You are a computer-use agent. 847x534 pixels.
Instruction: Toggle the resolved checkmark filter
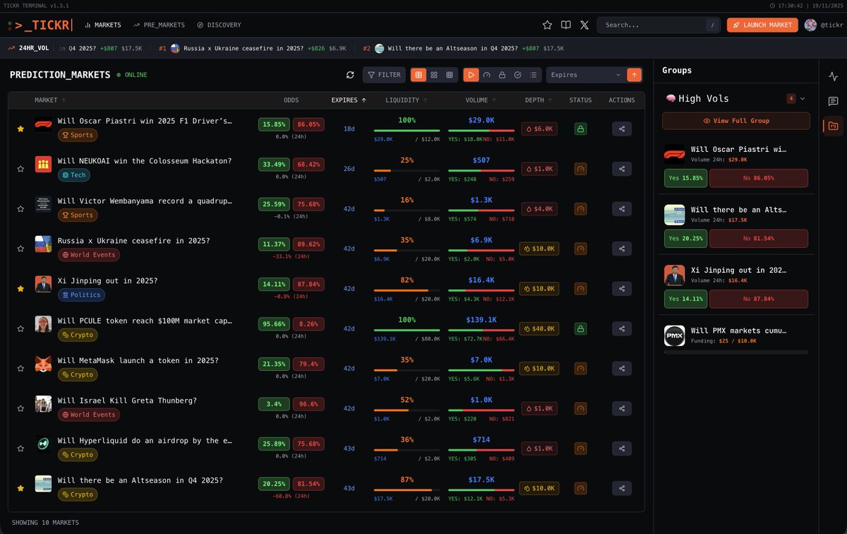pyautogui.click(x=517, y=75)
